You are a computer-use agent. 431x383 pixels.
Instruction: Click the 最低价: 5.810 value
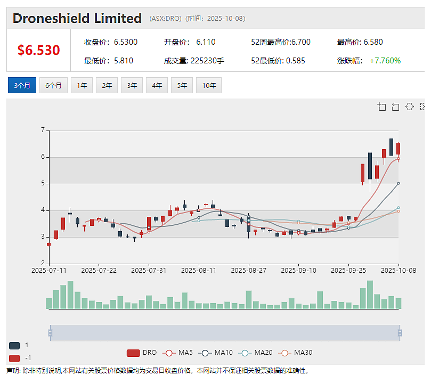[109, 61]
